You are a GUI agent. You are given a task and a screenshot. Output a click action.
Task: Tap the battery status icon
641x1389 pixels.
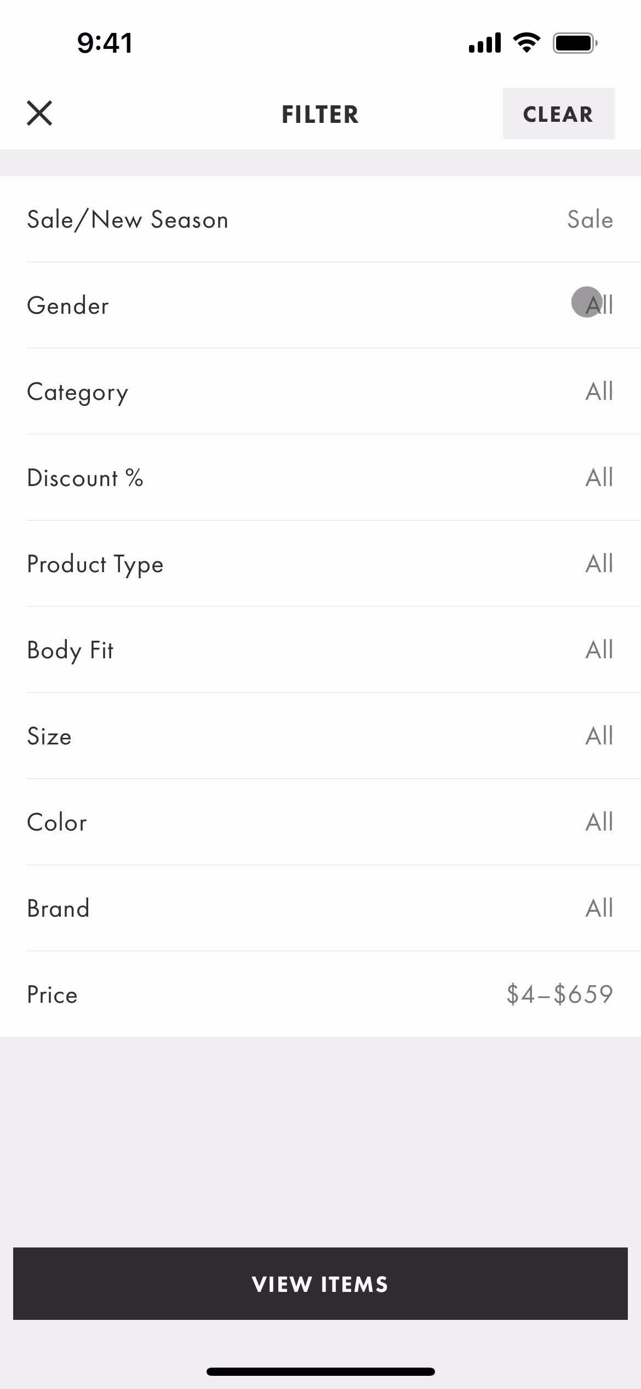click(x=575, y=43)
